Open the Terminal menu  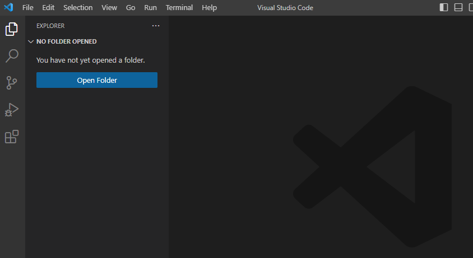(179, 7)
